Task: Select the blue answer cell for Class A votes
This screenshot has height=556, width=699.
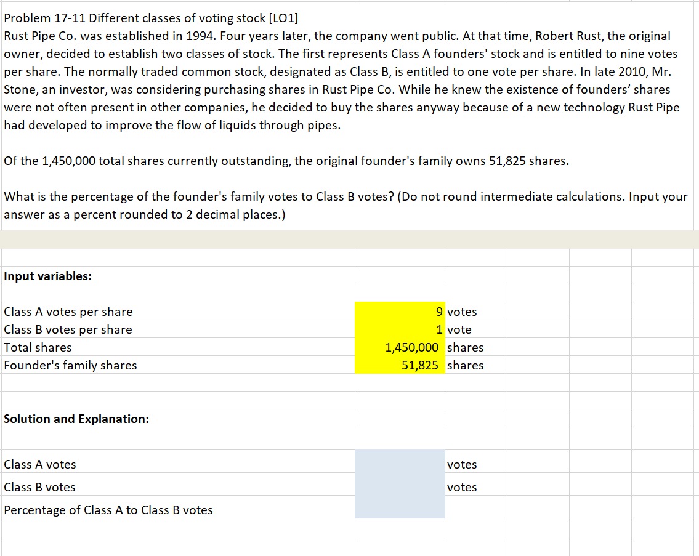Action: click(400, 461)
